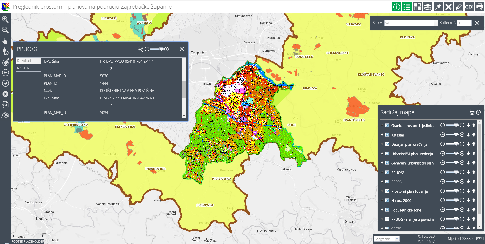Activate the pan hand tool
This screenshot has height=244, width=485.
pos(5,41)
